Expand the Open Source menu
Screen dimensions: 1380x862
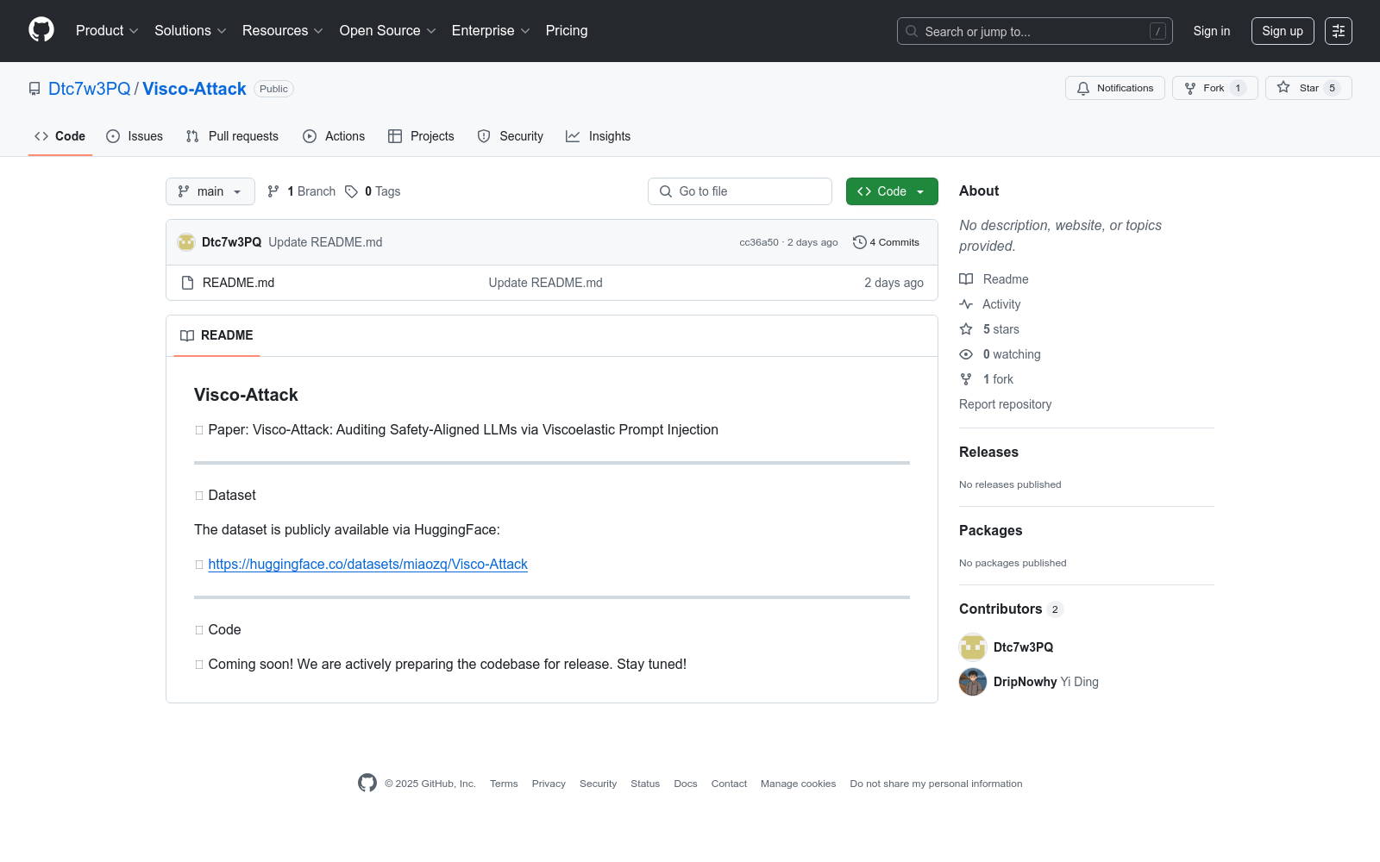(387, 31)
